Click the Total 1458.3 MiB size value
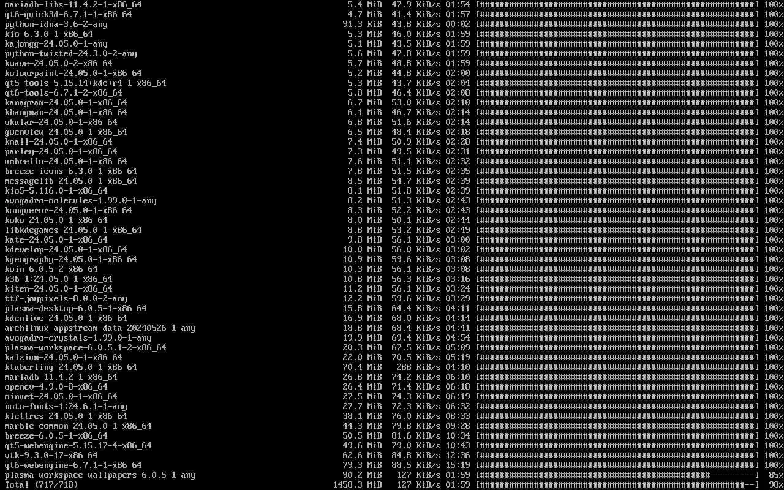 pyautogui.click(x=357, y=484)
